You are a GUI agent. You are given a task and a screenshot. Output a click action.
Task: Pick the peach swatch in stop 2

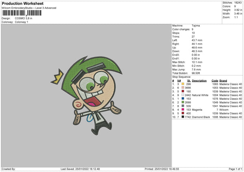[183, 88]
